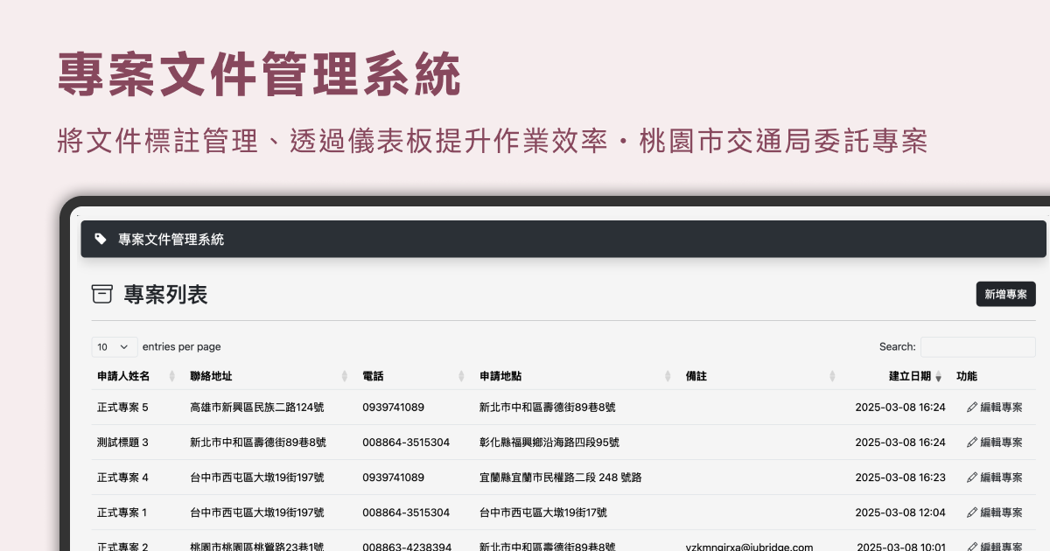The height and width of the screenshot is (551, 1050).
Task: Open 專案文件管理系統 navbar brand link
Action: pyautogui.click(x=171, y=239)
